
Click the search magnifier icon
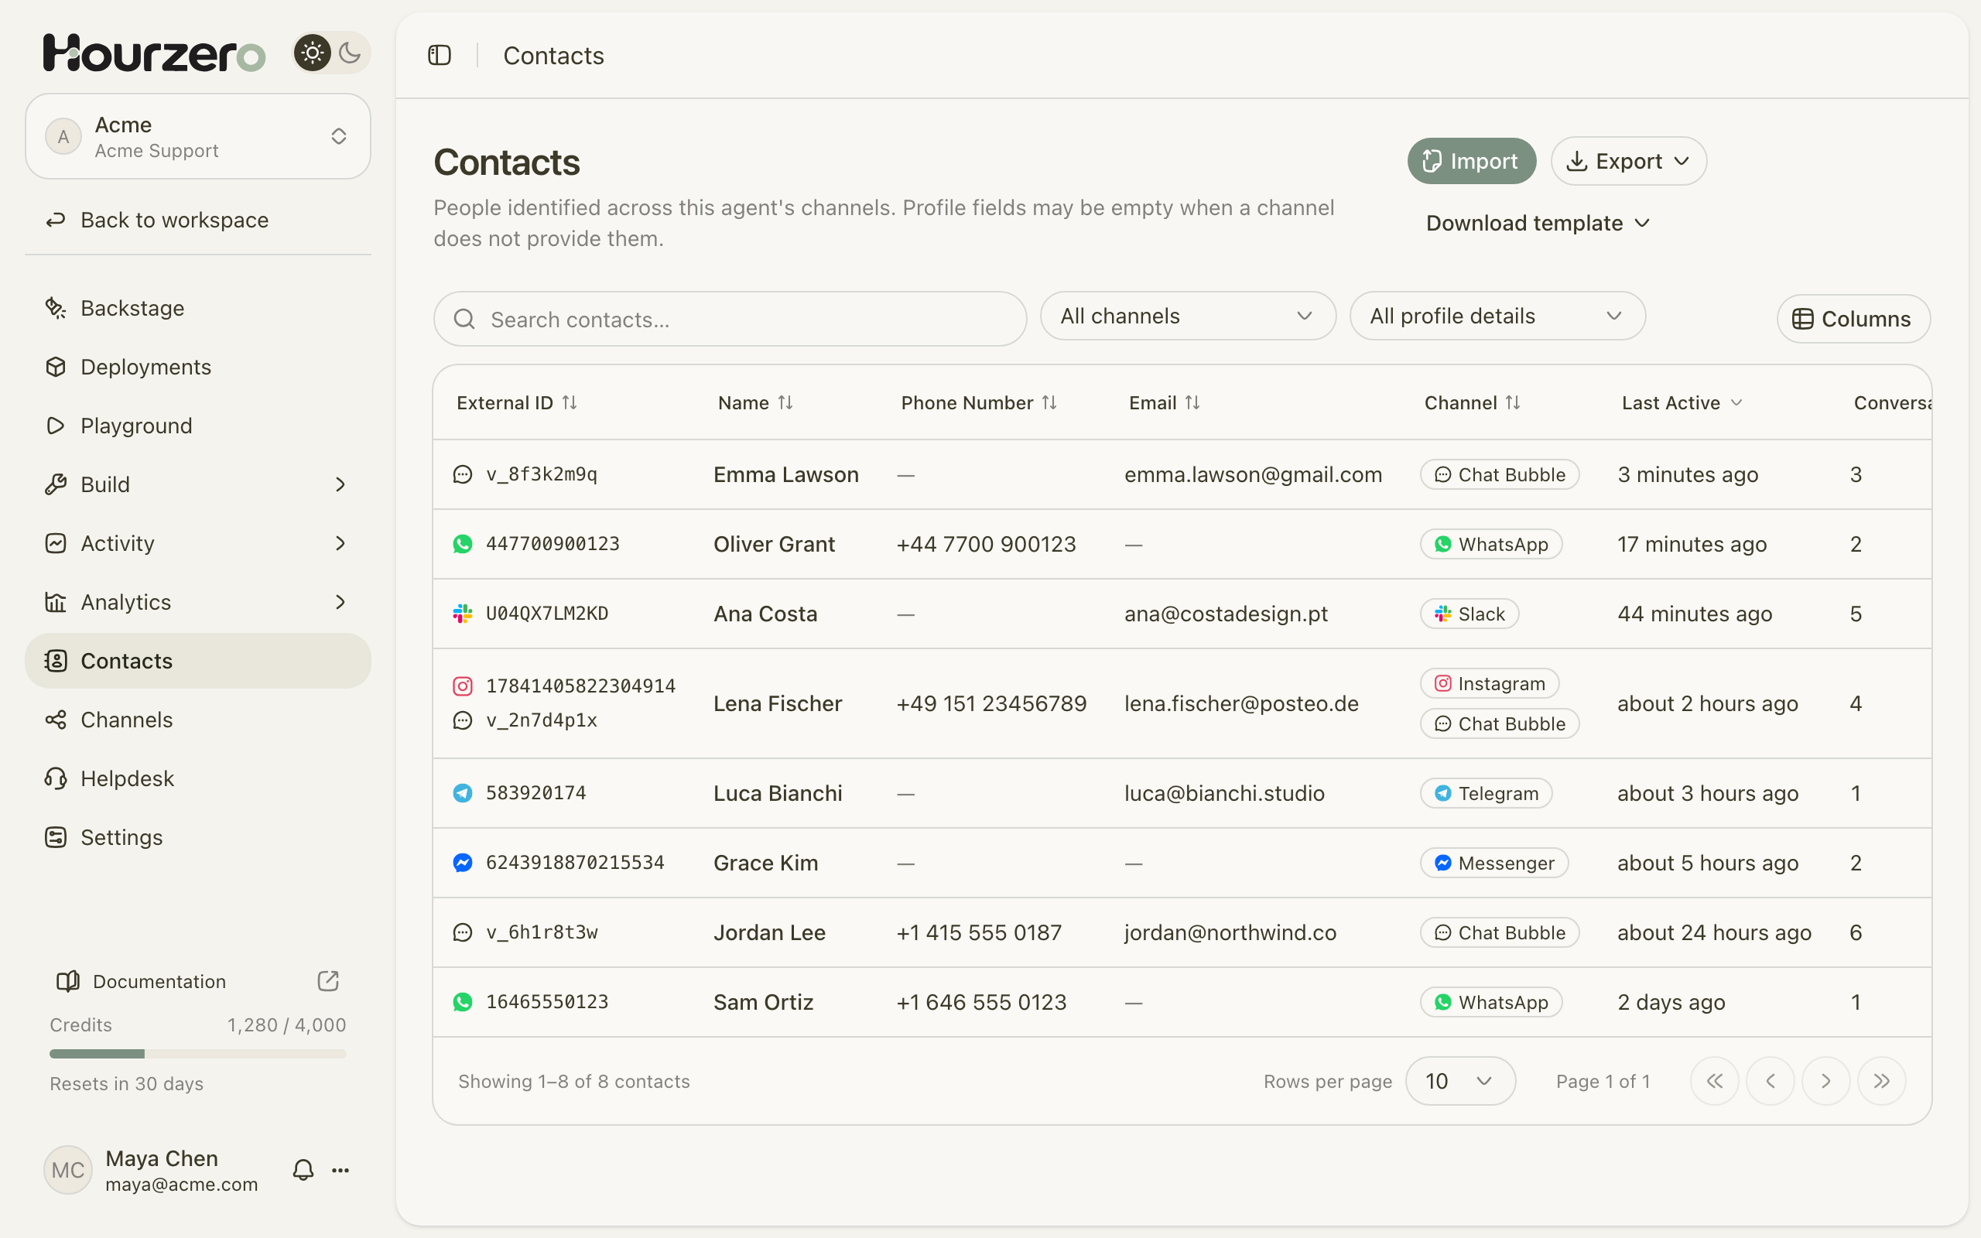click(x=464, y=320)
